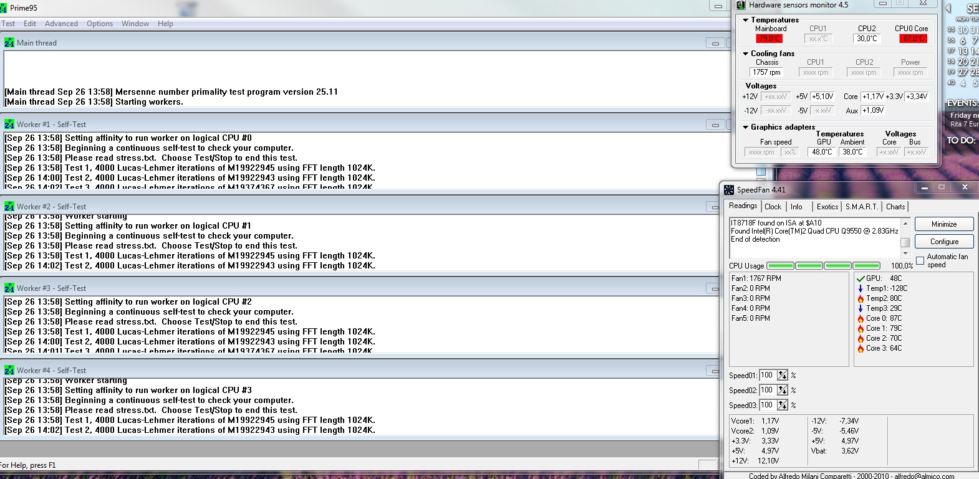
Task: Click the Fan1: 1767 RPM reading
Action: click(756, 278)
